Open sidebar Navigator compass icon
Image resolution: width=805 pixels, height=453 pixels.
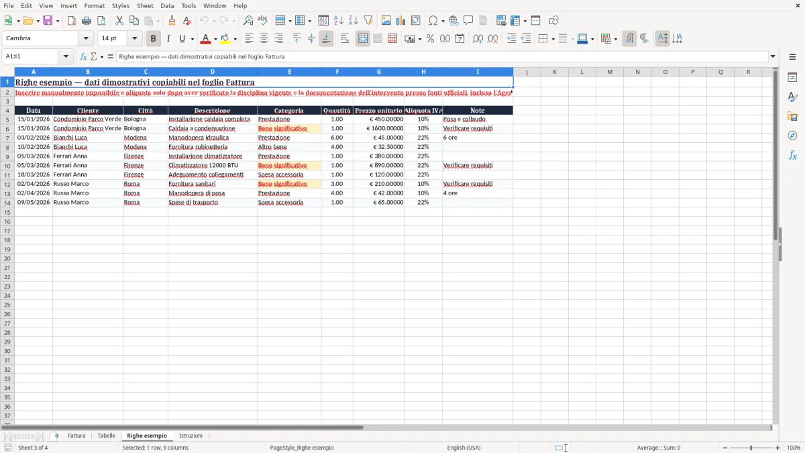[792, 136]
